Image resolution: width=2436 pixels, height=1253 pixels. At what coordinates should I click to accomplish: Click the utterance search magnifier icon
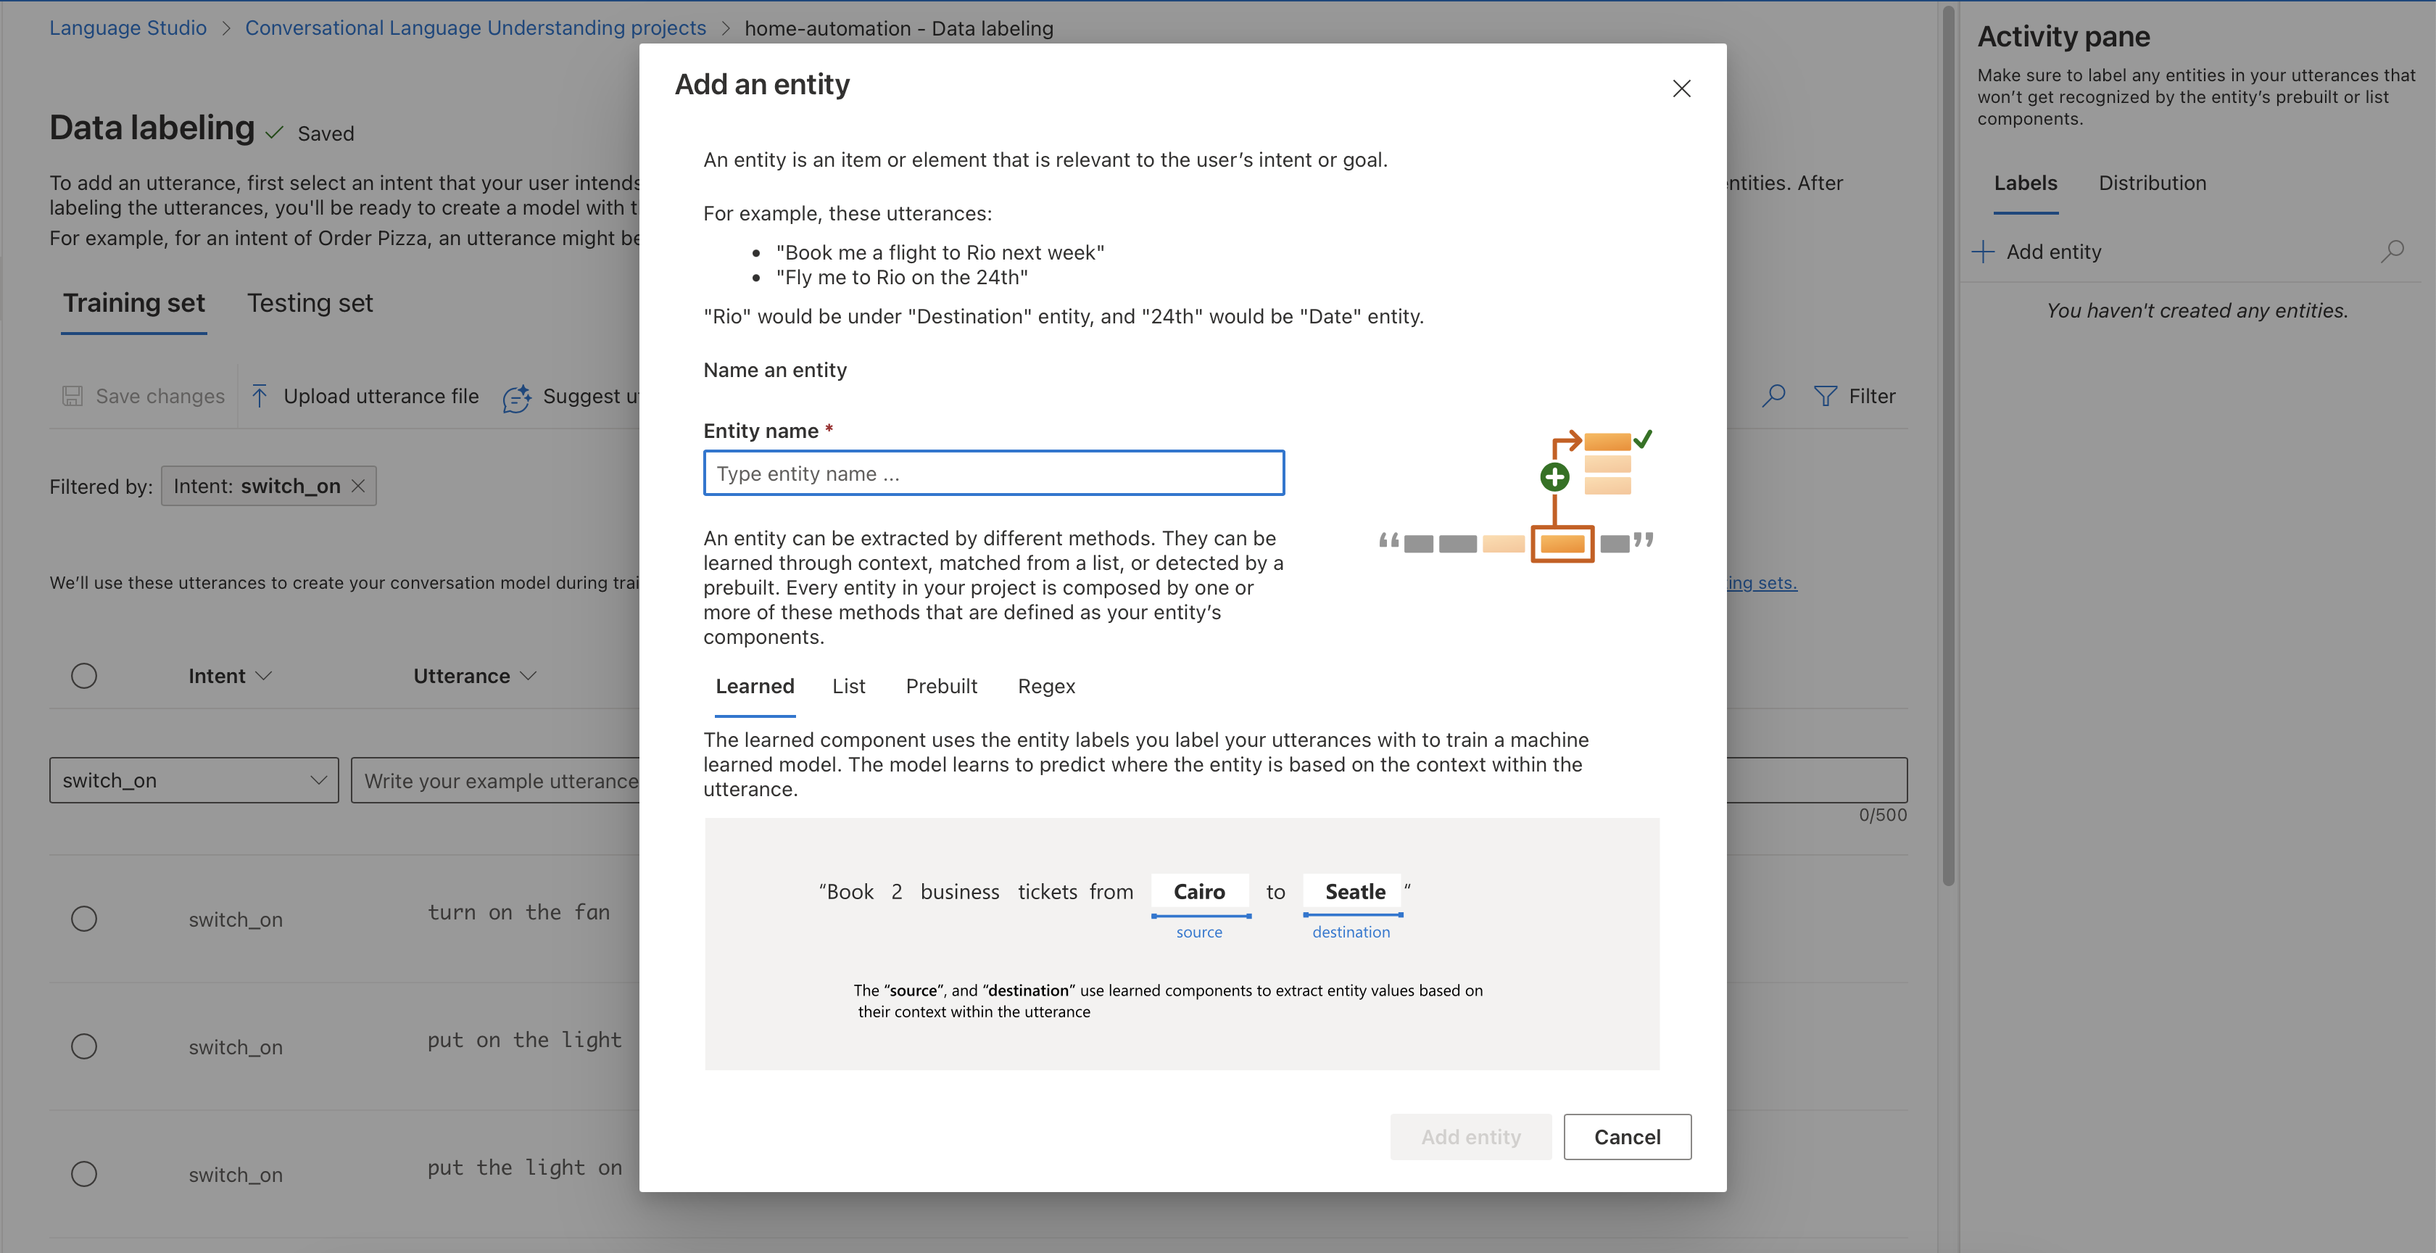(x=1774, y=395)
